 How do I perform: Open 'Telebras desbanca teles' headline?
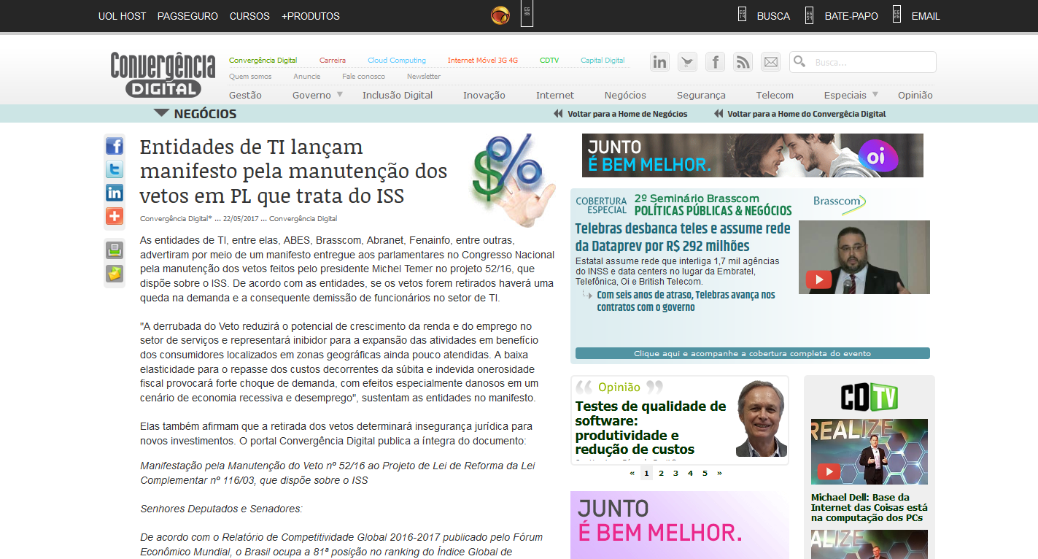pyautogui.click(x=683, y=237)
